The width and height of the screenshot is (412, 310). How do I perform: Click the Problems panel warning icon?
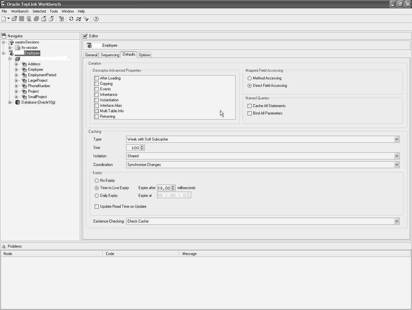4,246
